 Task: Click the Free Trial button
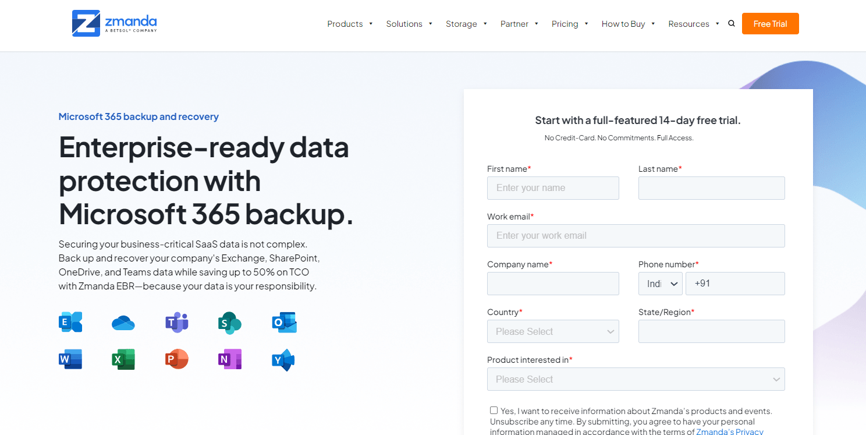coord(770,23)
